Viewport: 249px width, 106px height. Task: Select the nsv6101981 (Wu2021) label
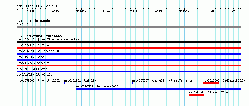80,80
